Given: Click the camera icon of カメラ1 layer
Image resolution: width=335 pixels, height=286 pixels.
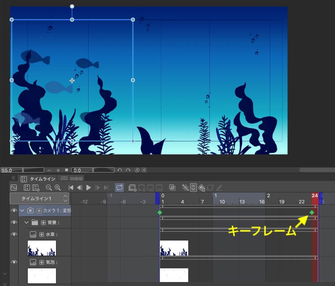Looking at the screenshot, I should [x=30, y=211].
